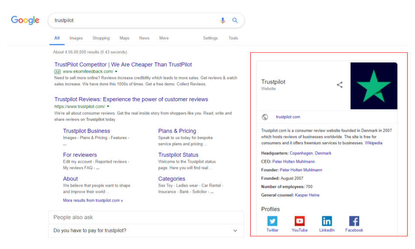Screen dimensions: 415x249
Task: Expand dropdown arrow beside https://www.trustpilot.com/
Action: click(108, 106)
